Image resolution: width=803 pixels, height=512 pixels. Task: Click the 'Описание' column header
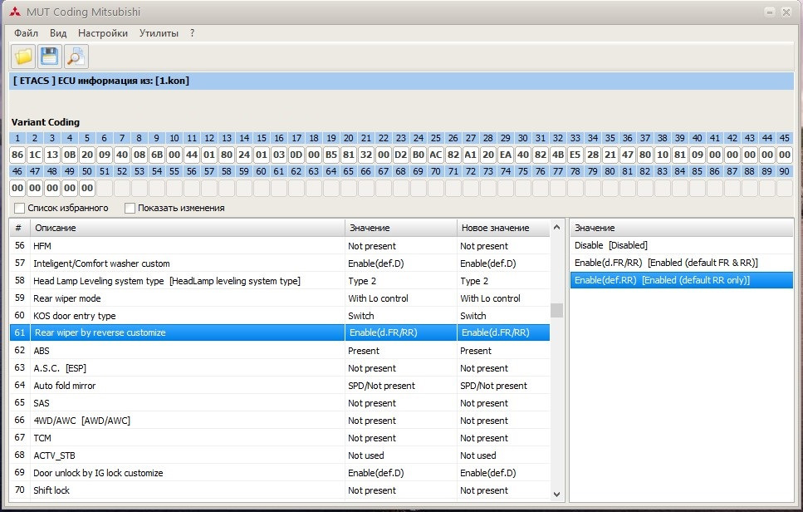187,228
